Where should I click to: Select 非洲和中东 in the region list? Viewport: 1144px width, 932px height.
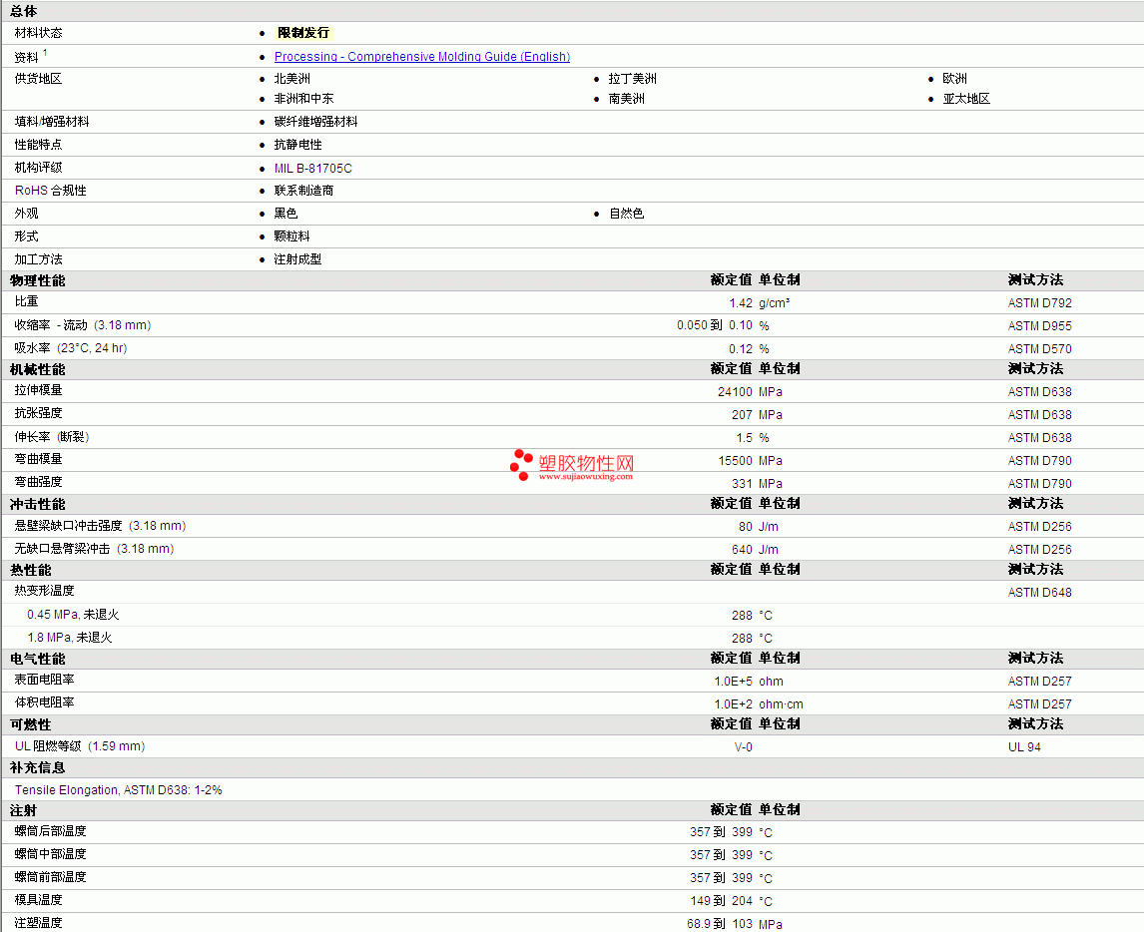(x=303, y=99)
